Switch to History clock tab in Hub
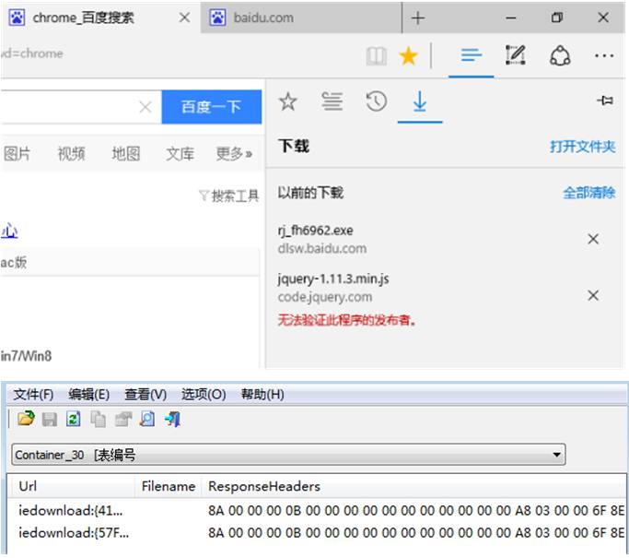Screen dimensions: 629x558 (377, 101)
